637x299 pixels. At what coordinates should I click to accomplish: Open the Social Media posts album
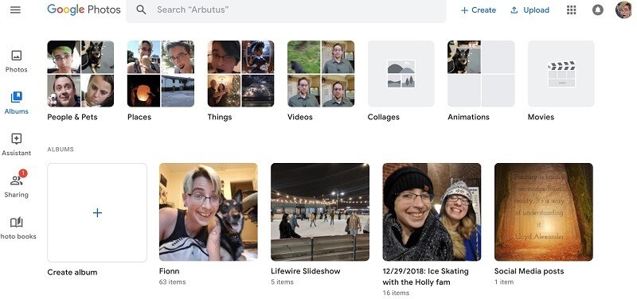(544, 212)
